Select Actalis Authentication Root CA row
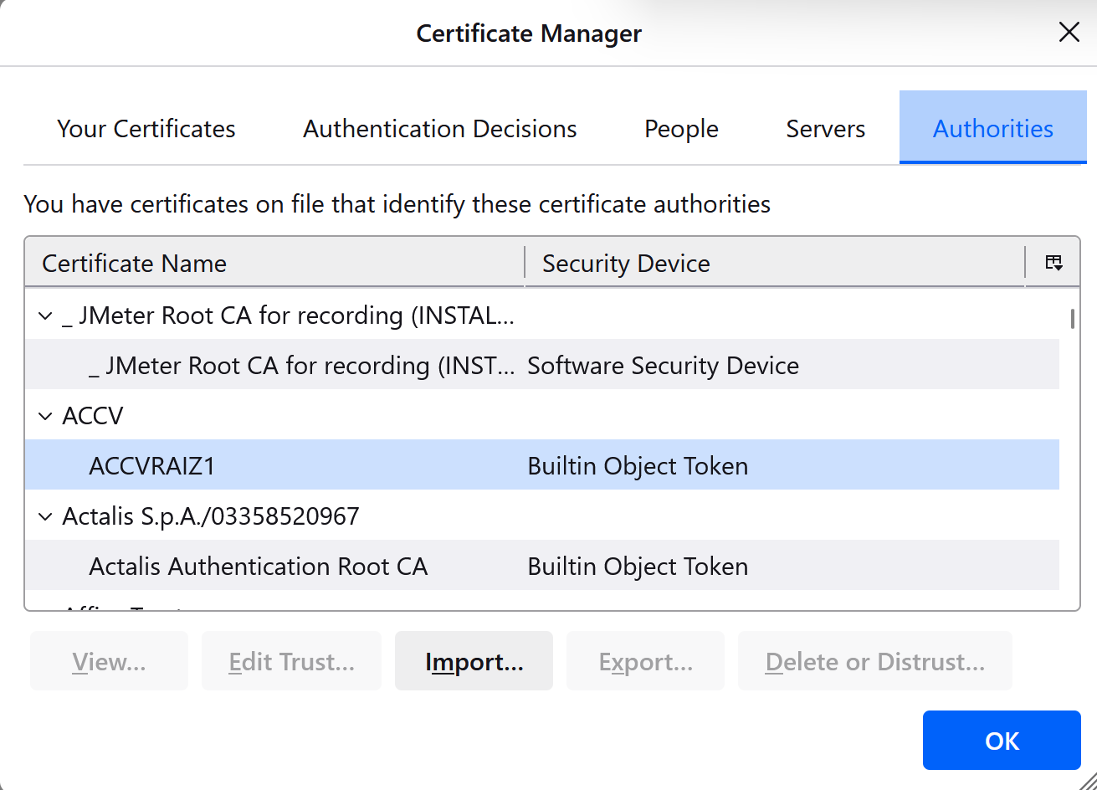Screen dimensions: 1097x790 542,566
